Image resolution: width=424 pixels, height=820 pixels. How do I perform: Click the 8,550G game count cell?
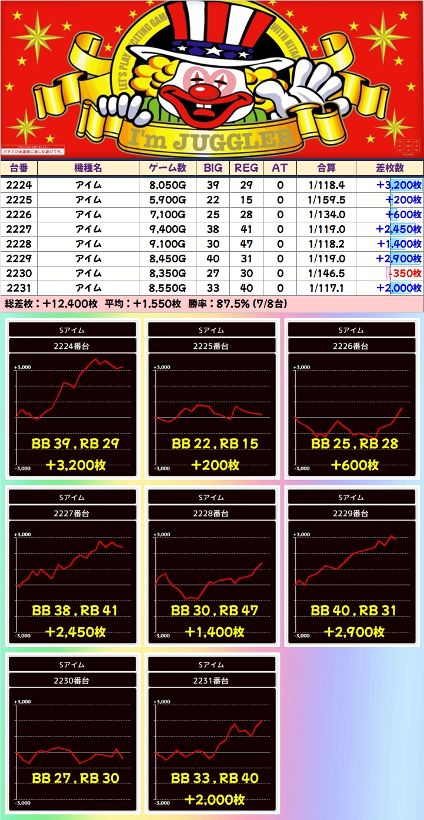pos(168,288)
